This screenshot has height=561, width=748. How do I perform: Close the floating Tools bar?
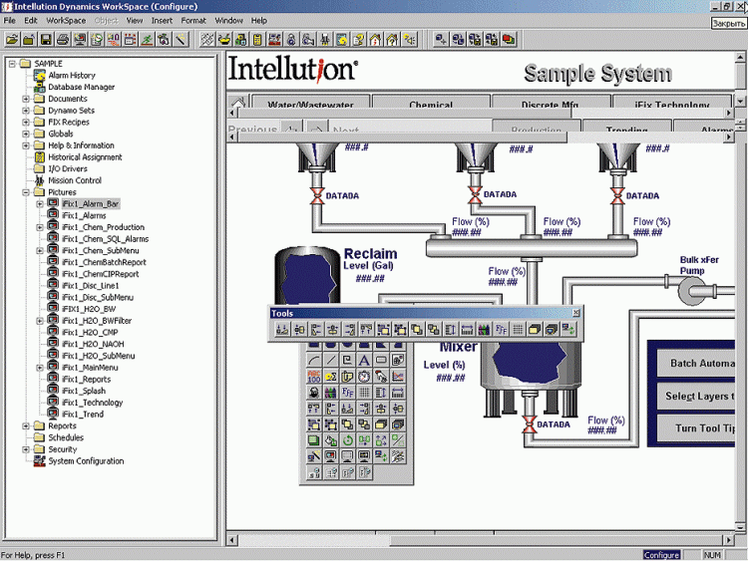(x=576, y=313)
